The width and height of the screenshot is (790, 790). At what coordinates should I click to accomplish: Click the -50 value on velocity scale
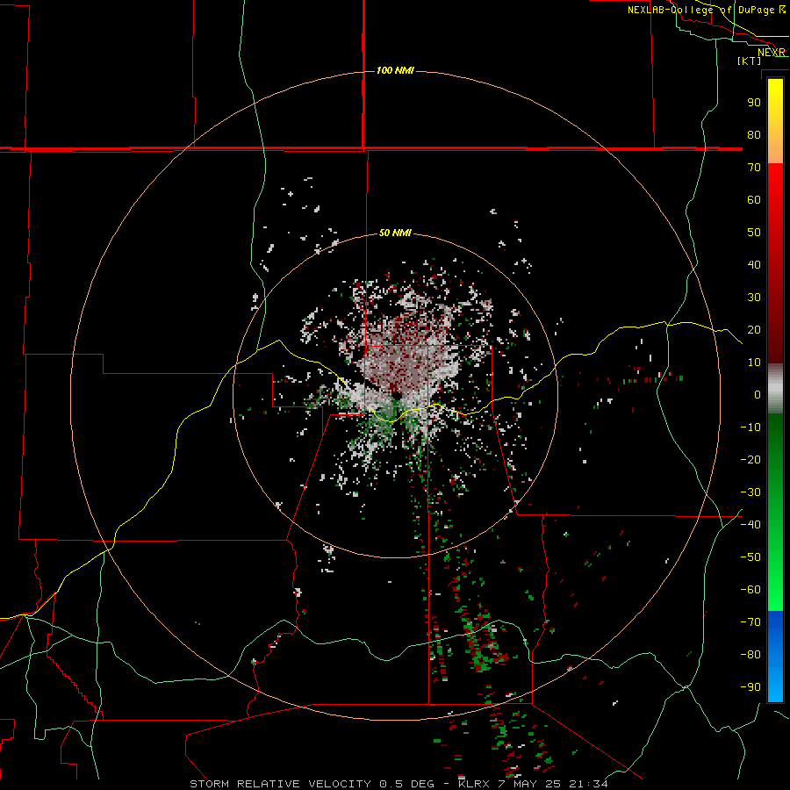click(750, 557)
